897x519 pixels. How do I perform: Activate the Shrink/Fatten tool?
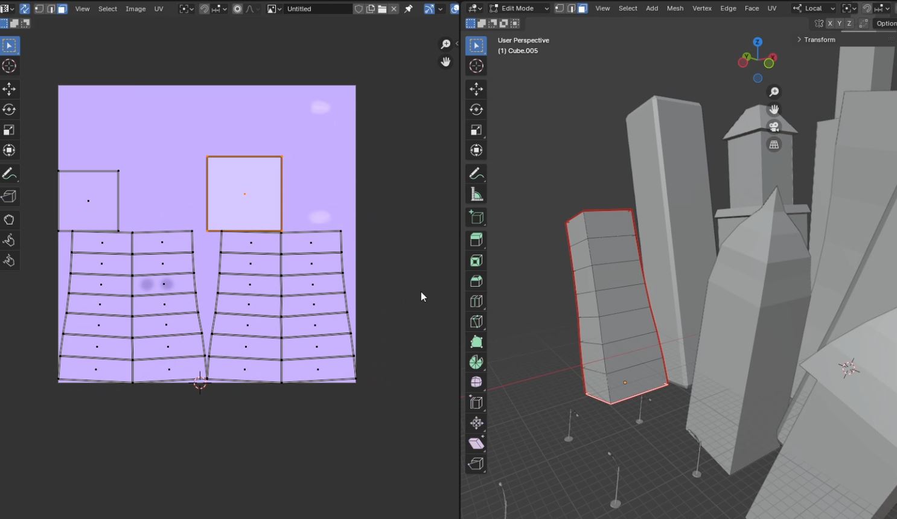pos(476,423)
